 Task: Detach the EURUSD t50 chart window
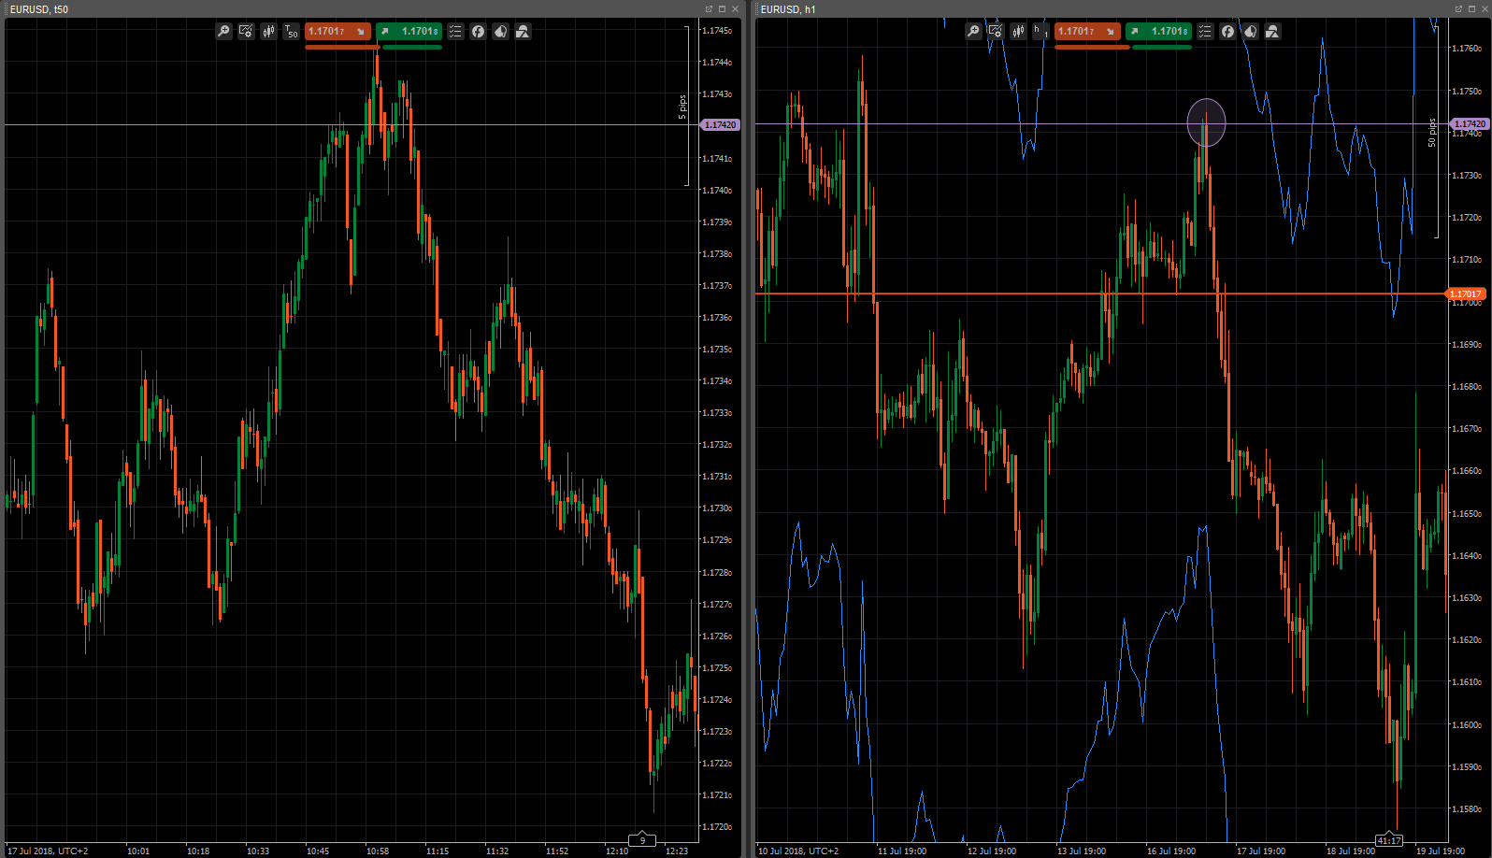(709, 9)
